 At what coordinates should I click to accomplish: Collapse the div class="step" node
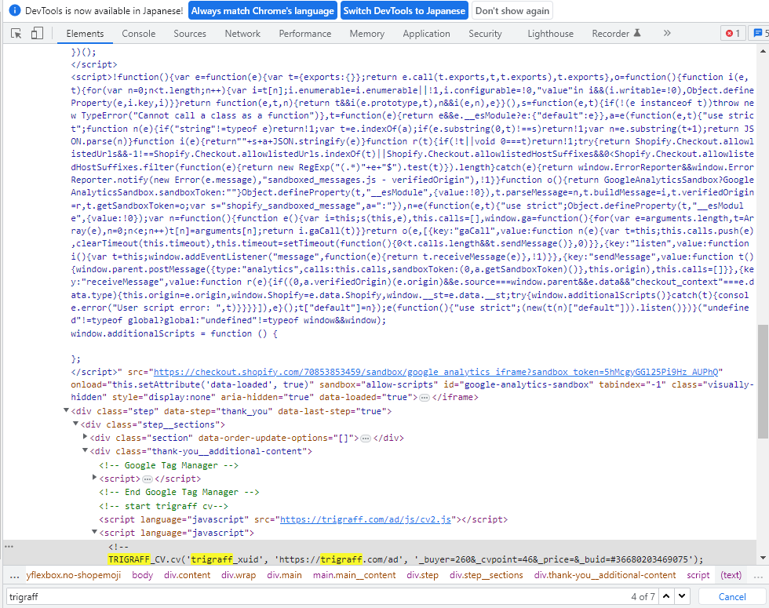(66, 411)
